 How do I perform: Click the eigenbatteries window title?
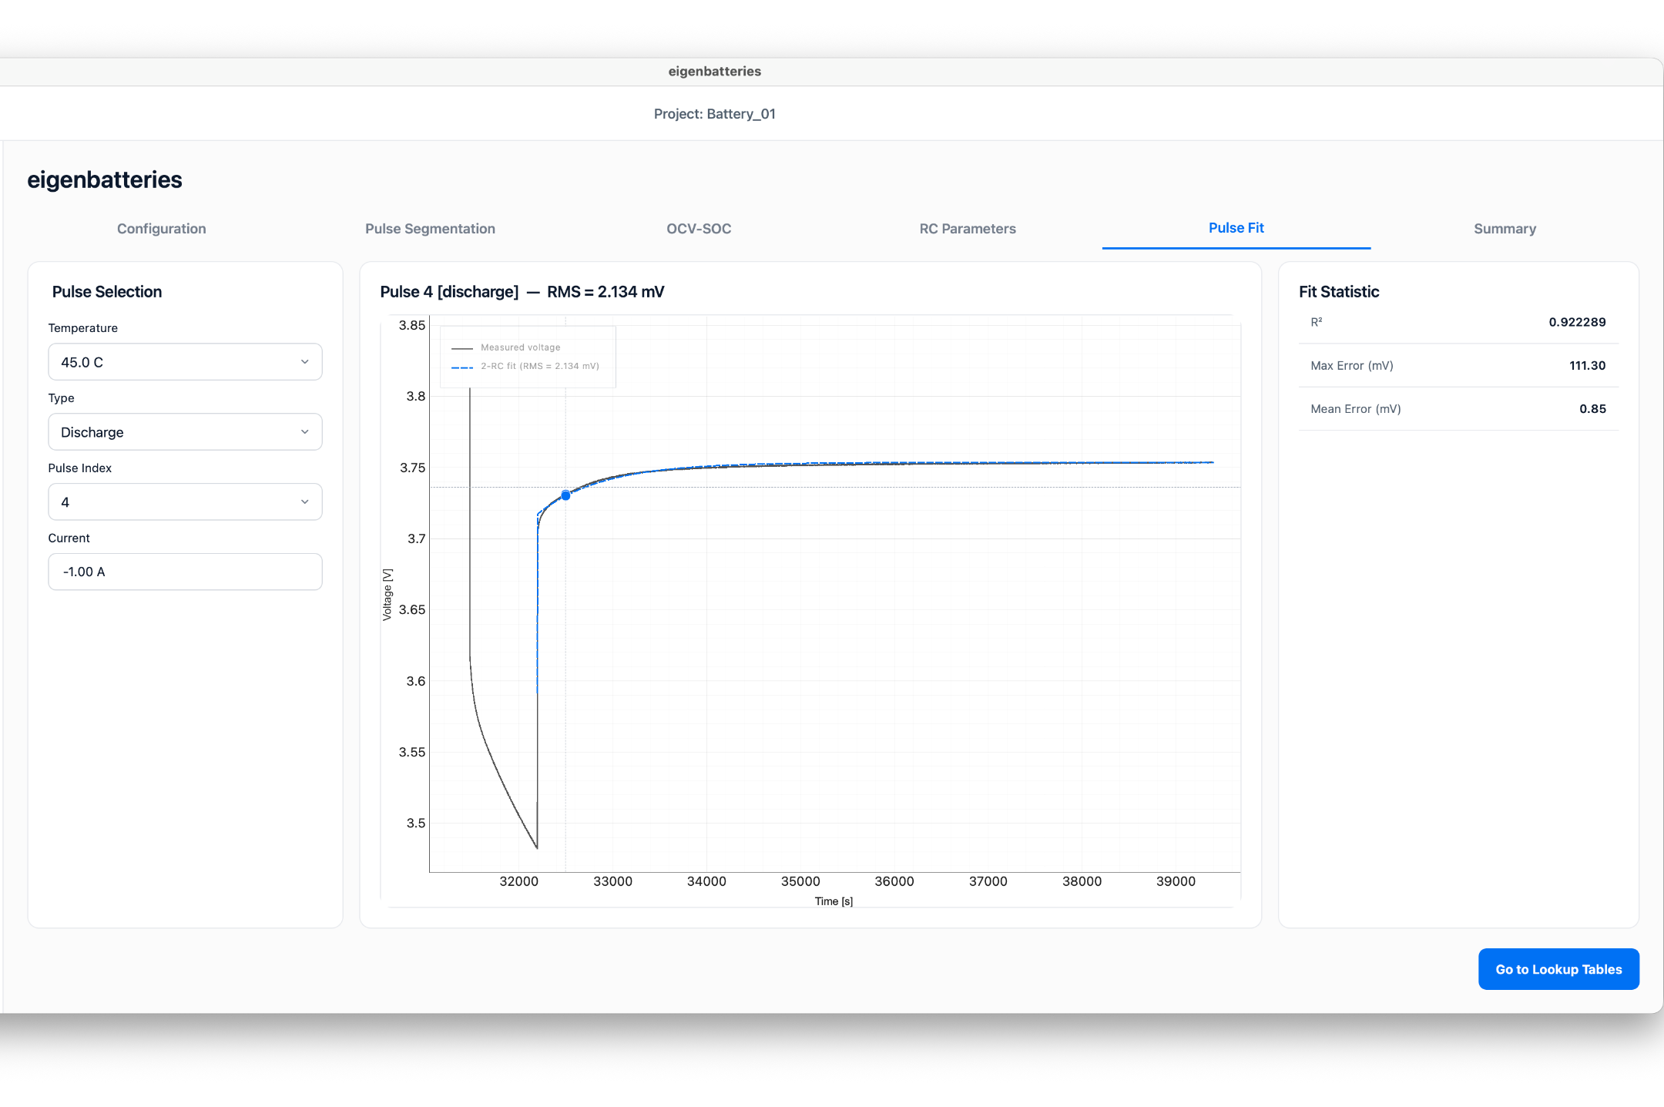[715, 72]
